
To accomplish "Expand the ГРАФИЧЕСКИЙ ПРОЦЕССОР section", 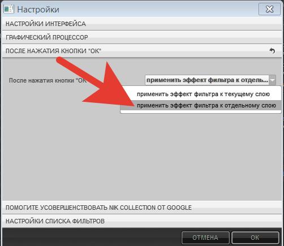I will click(x=142, y=37).
